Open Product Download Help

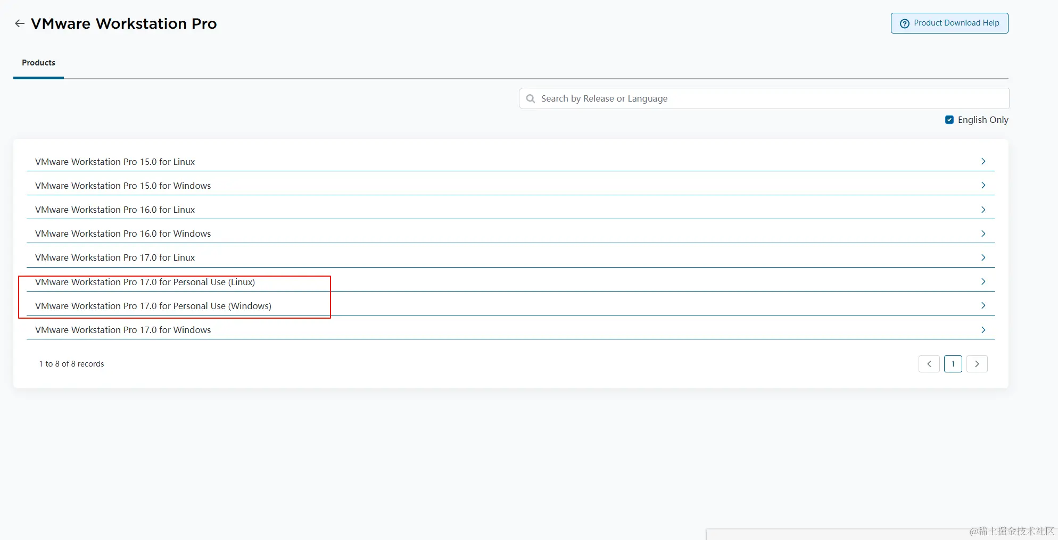(x=949, y=23)
